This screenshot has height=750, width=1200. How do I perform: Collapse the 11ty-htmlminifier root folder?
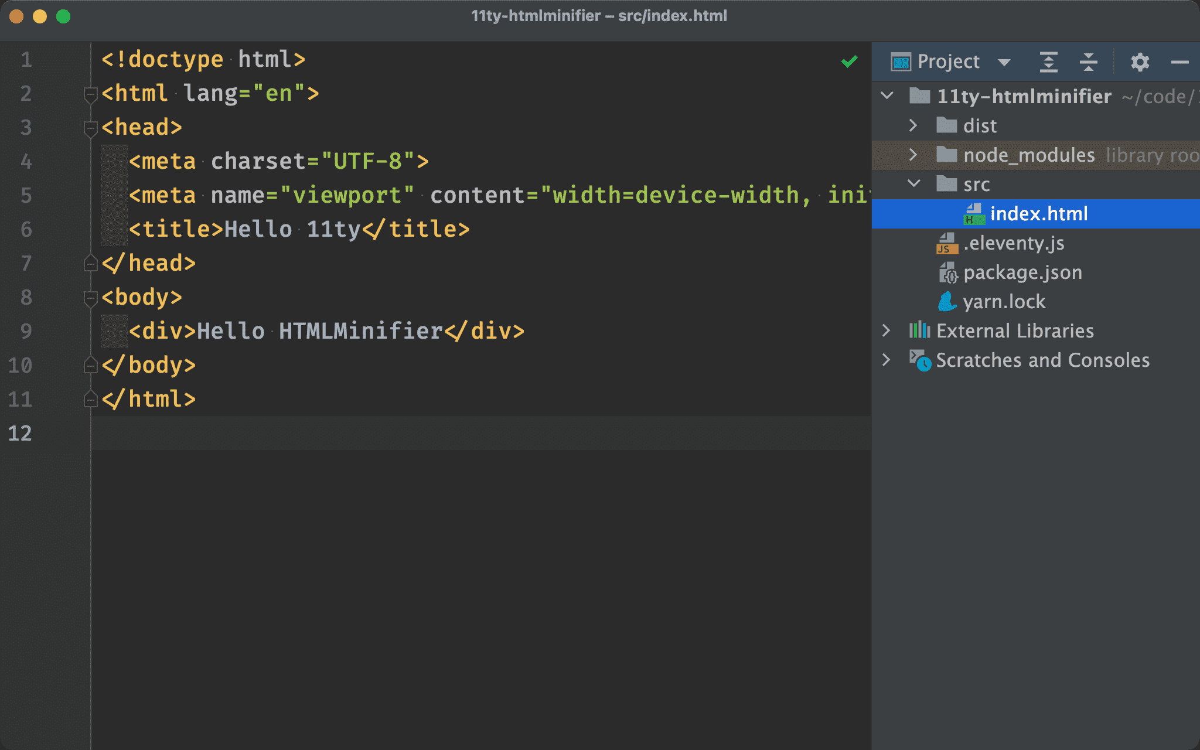coord(887,96)
